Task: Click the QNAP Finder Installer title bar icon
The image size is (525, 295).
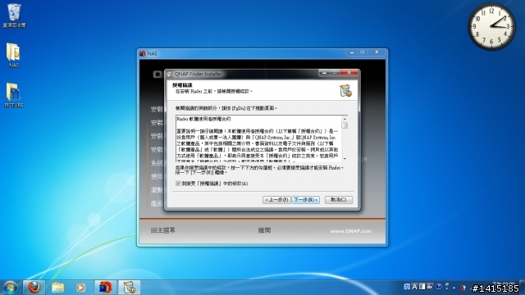Action: (170, 74)
